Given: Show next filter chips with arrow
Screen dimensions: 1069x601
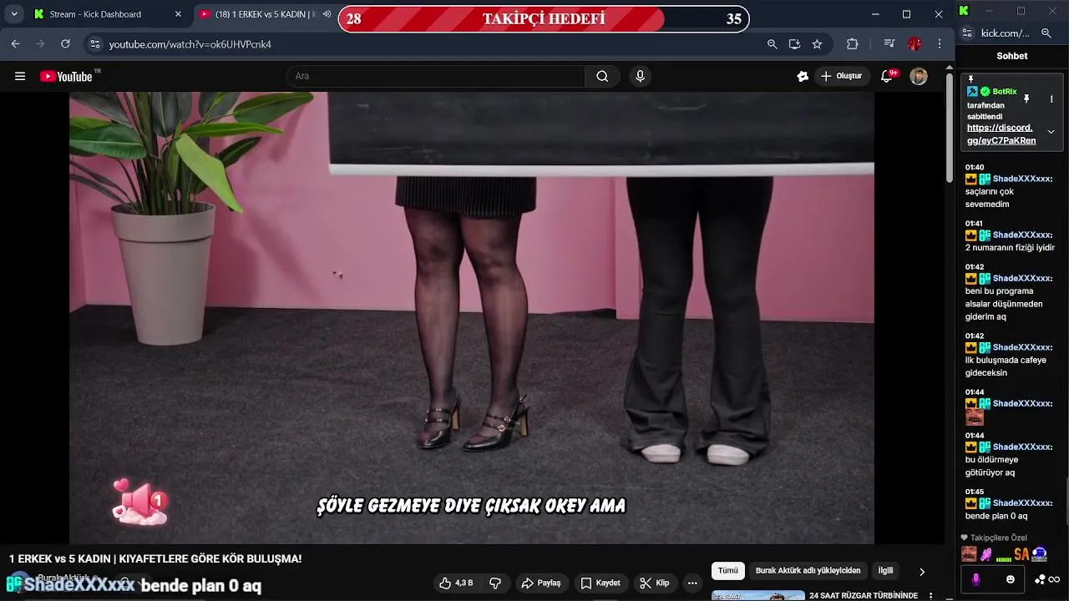Looking at the screenshot, I should click(922, 572).
